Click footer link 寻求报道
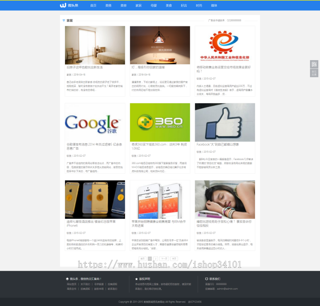 99,284
